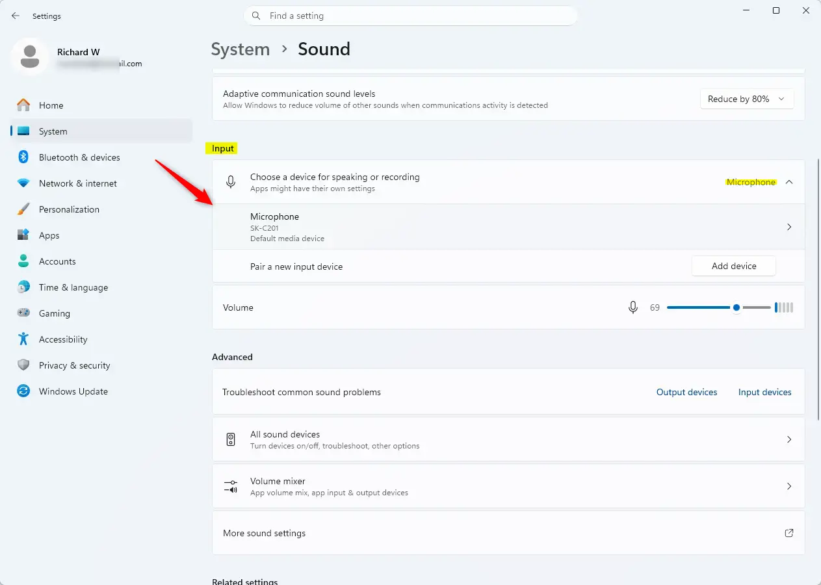
Task: Open Bluetooth & devices page
Action: tap(101, 157)
